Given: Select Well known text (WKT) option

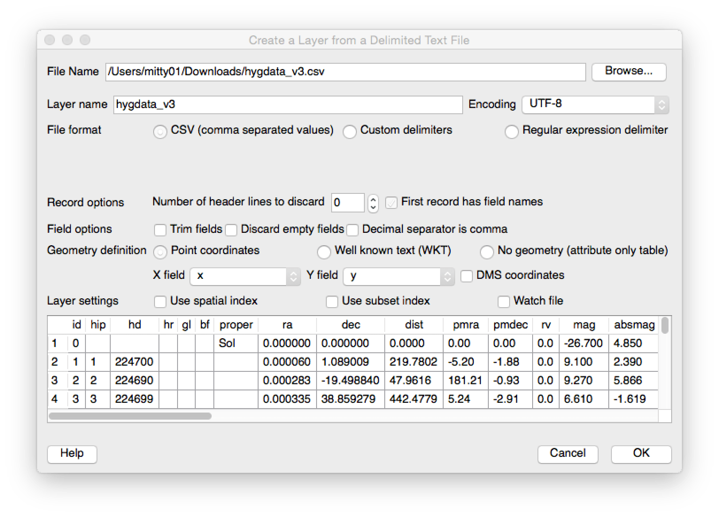Looking at the screenshot, I should [324, 252].
